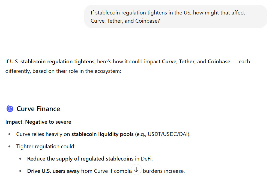Click bold "stablecoin regulation tightens" in intro

point(57,61)
